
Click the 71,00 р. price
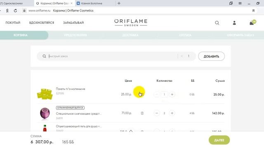coord(127,113)
